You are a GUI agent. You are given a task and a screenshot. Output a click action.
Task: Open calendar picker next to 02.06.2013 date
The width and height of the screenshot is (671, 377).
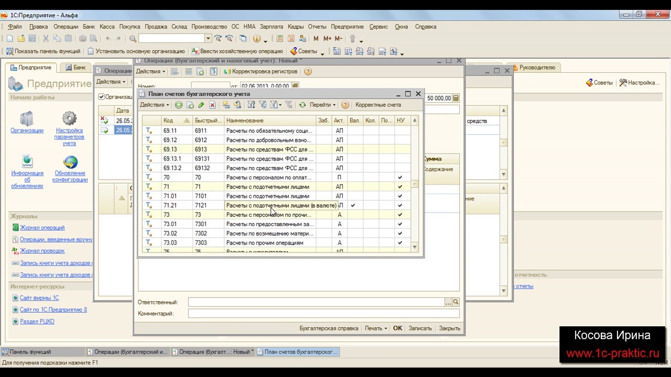(295, 86)
